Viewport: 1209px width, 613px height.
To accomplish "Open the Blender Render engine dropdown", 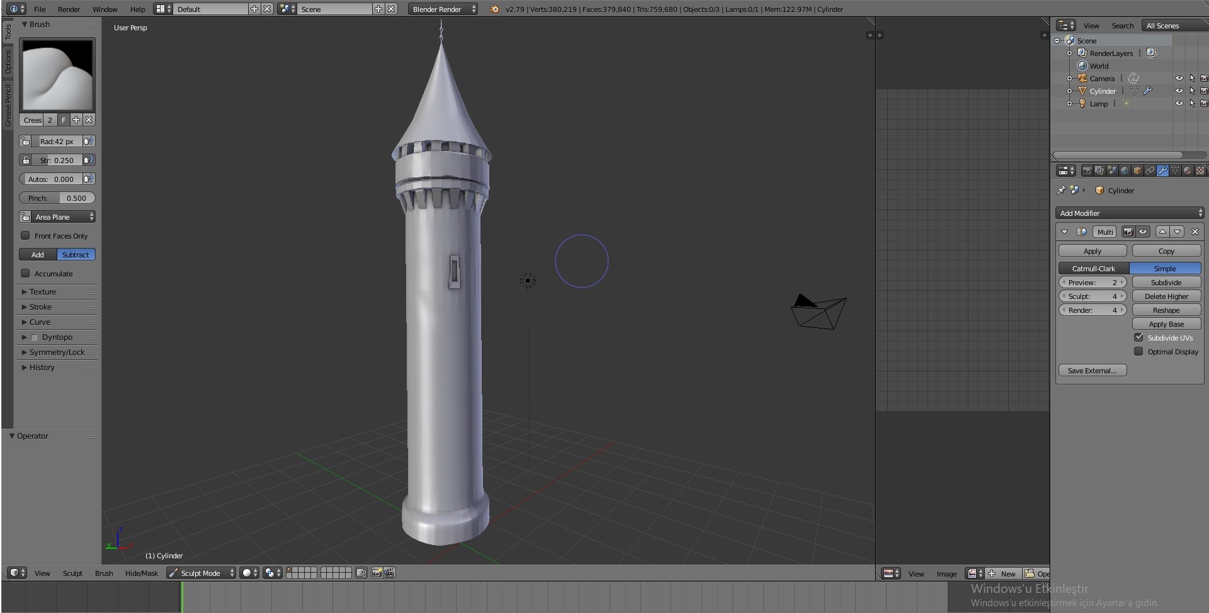I will coord(443,9).
